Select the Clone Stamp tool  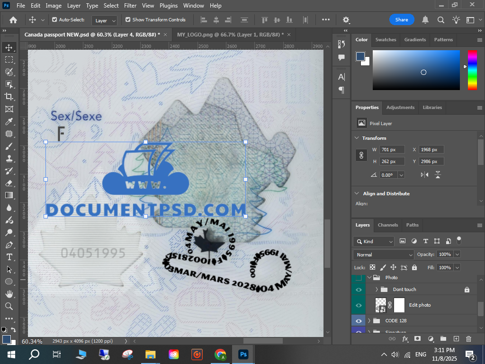tap(9, 158)
